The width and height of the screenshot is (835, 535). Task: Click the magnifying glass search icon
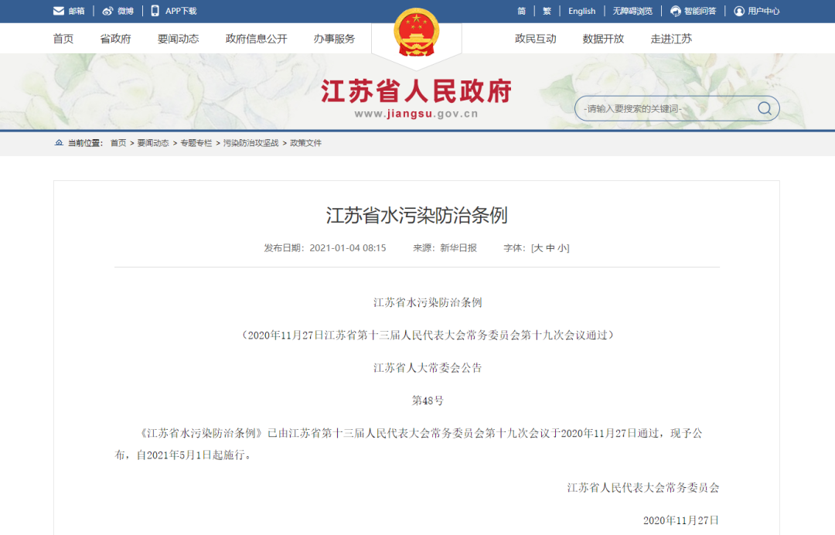point(764,108)
